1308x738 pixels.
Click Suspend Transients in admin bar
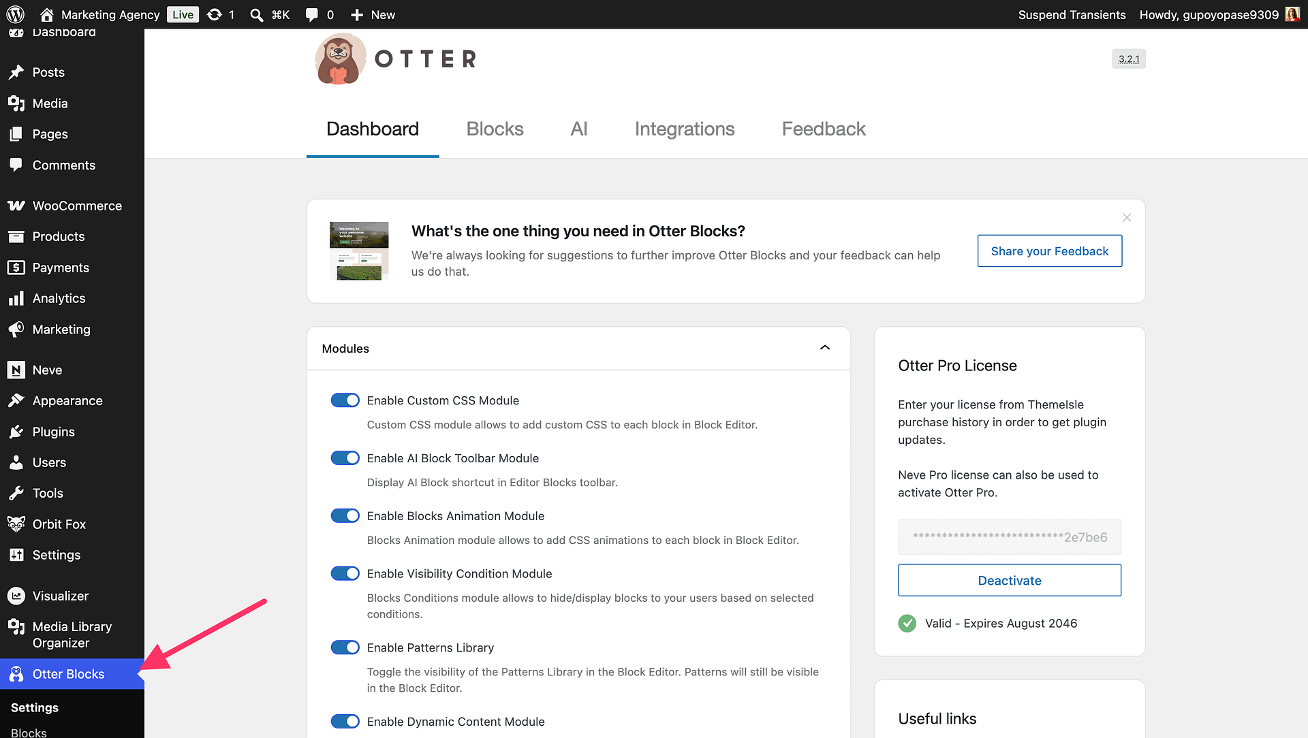point(1072,15)
